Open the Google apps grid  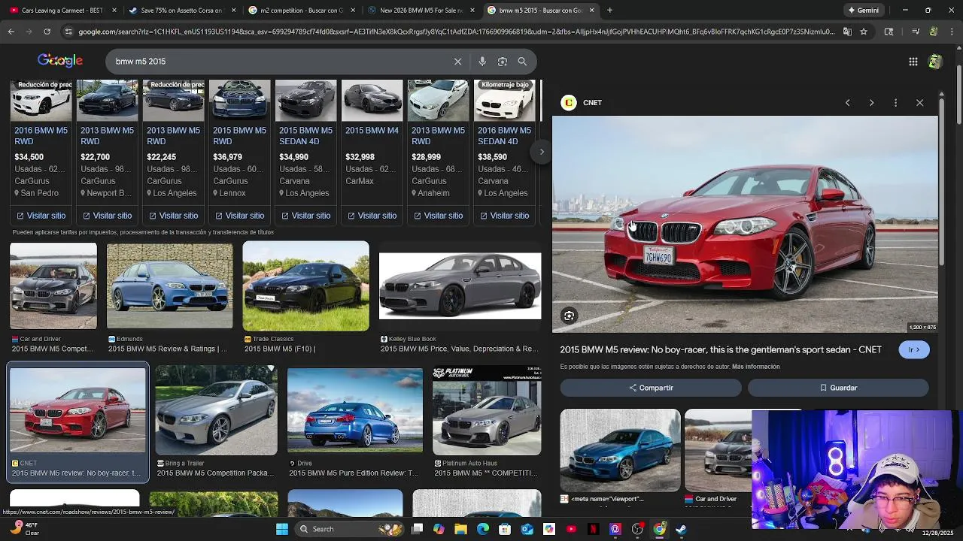click(x=913, y=62)
